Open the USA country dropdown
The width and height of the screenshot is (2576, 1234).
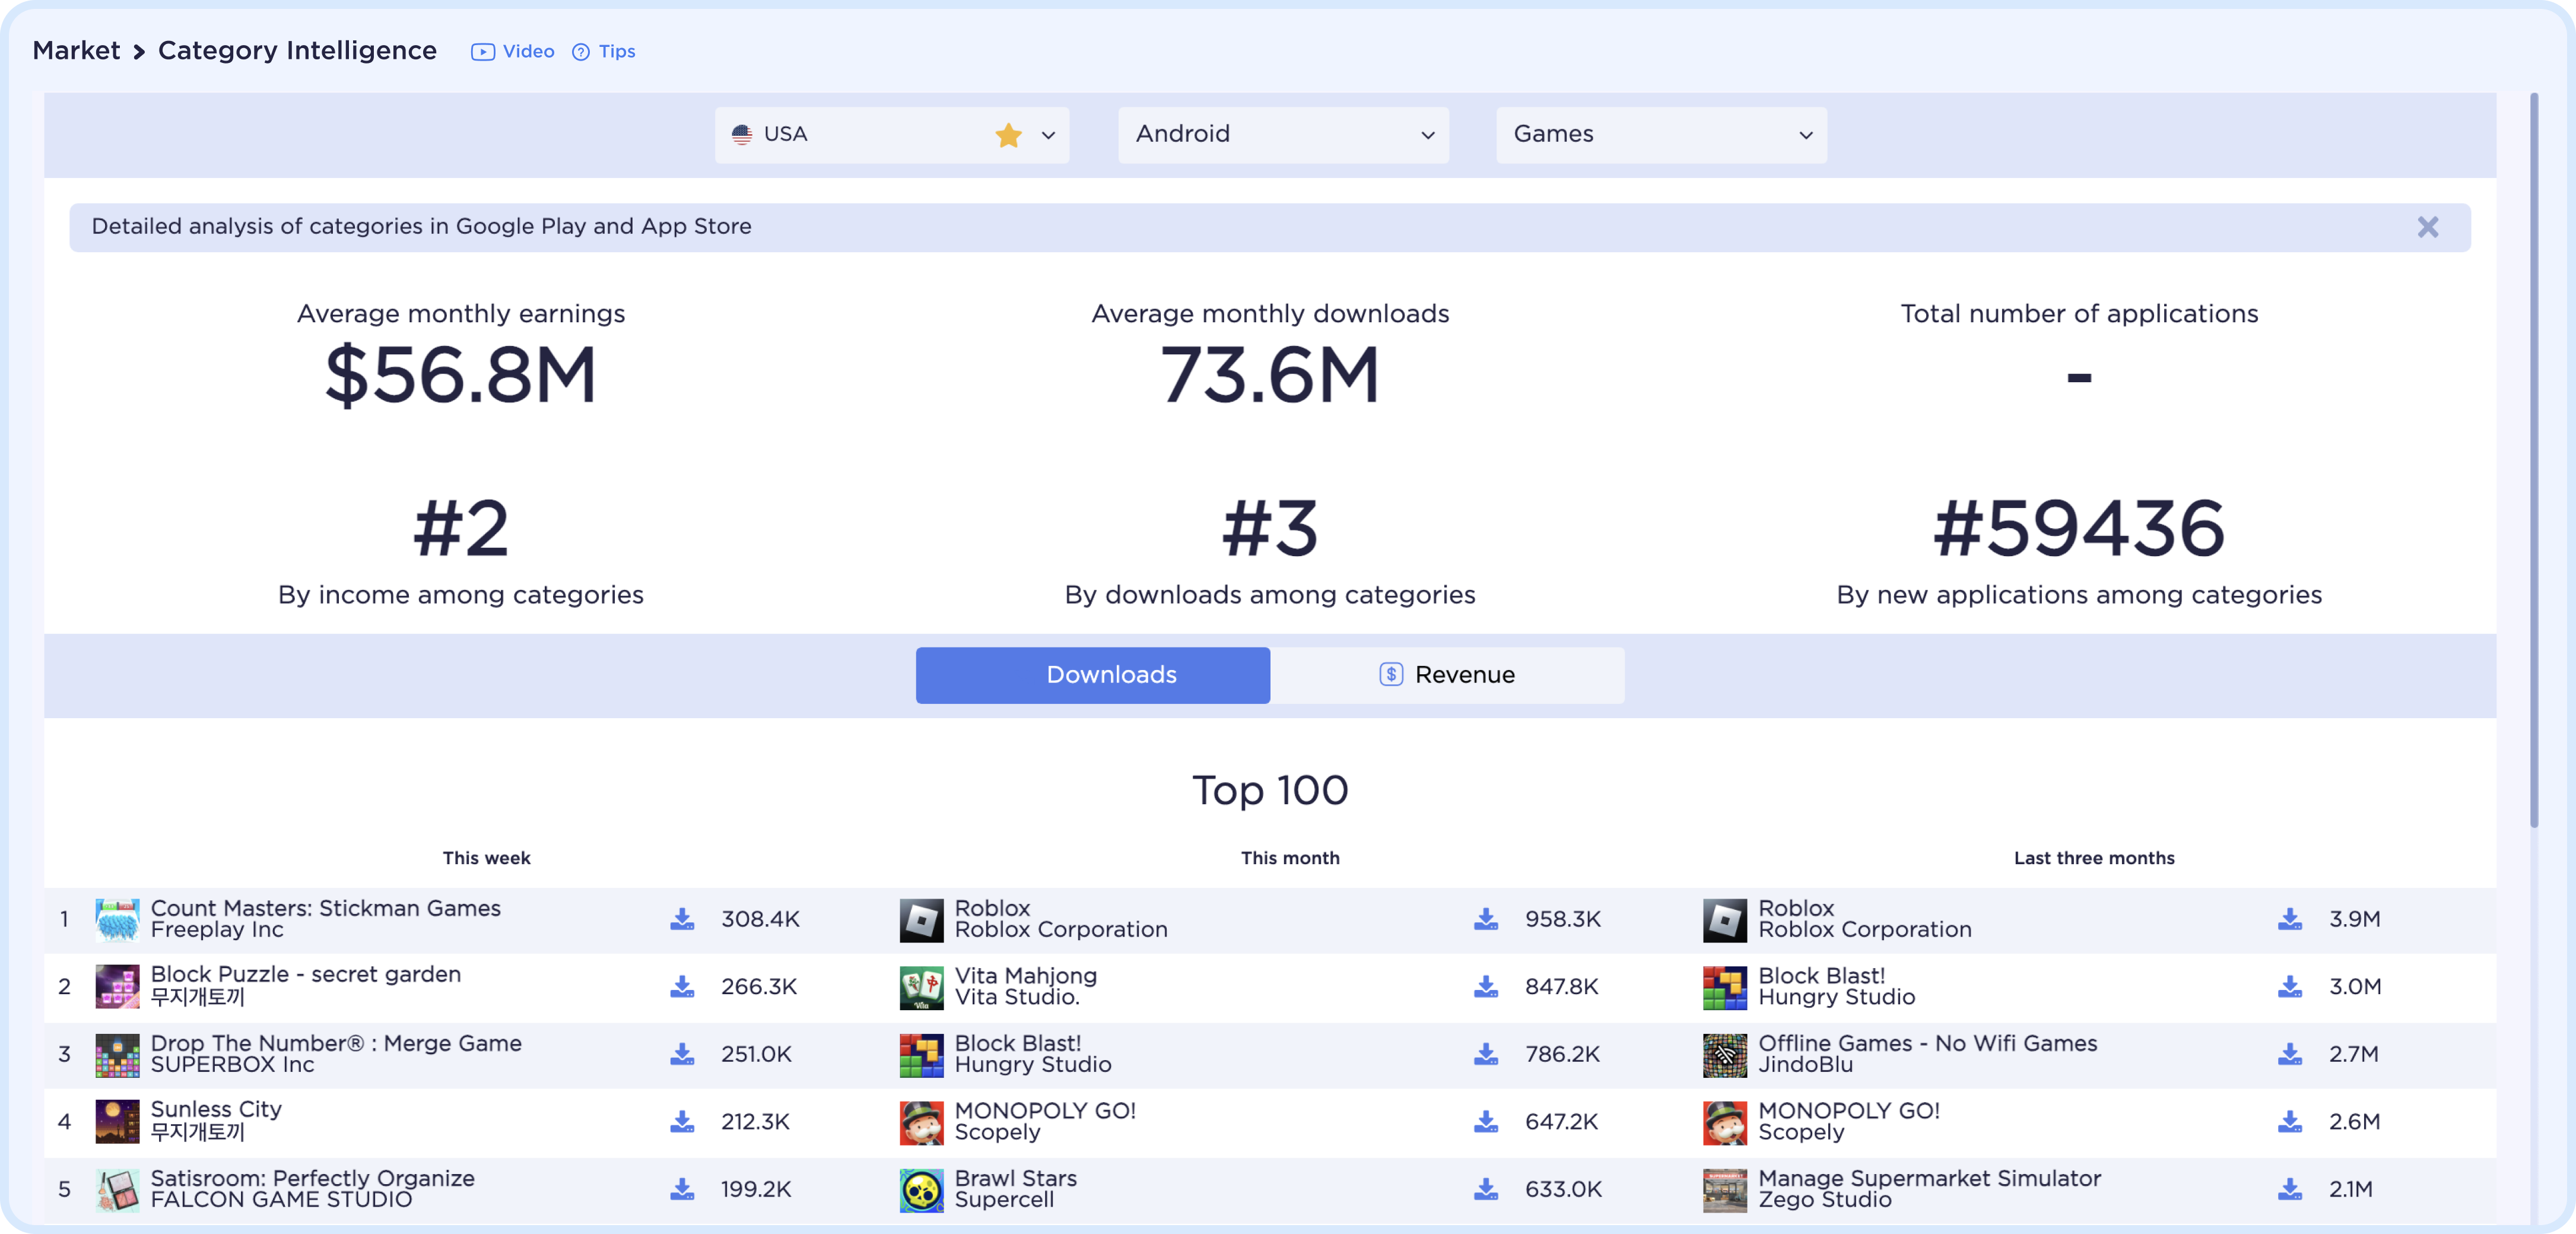click(891, 134)
